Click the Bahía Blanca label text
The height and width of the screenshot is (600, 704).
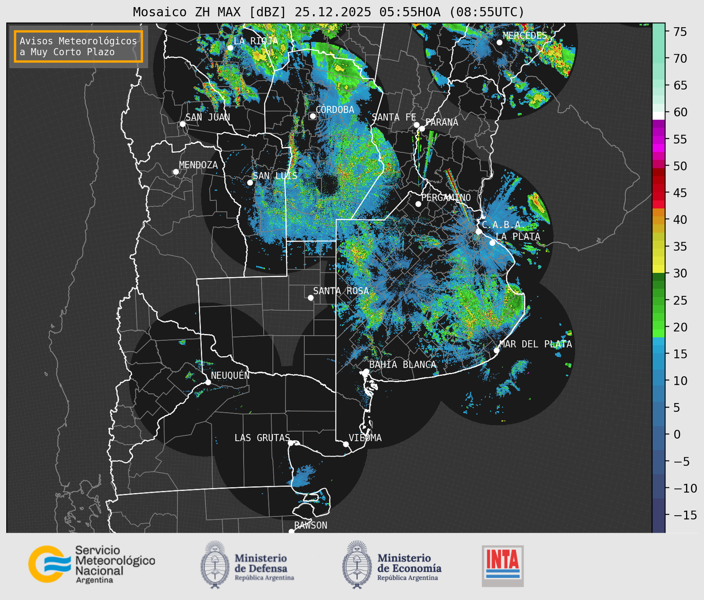point(403,364)
